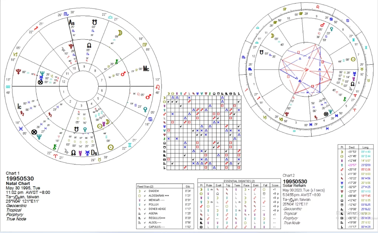Click the Part of Fortune in solar return chart

(x=326, y=114)
